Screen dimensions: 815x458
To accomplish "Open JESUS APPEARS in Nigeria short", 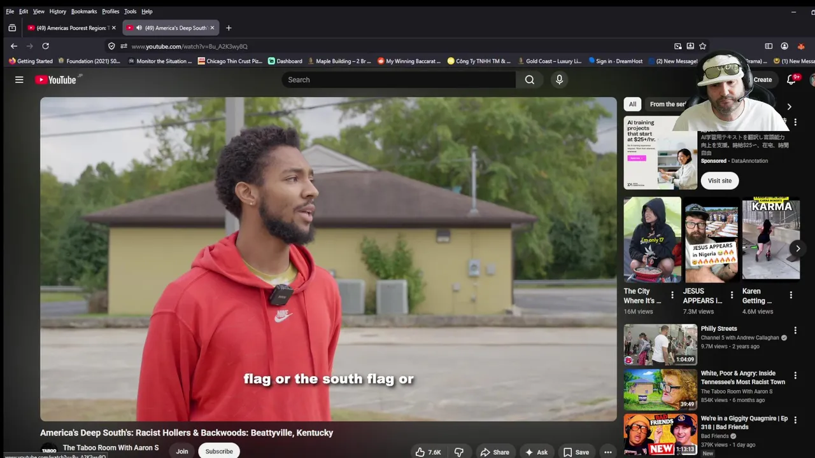I will tap(711, 239).
